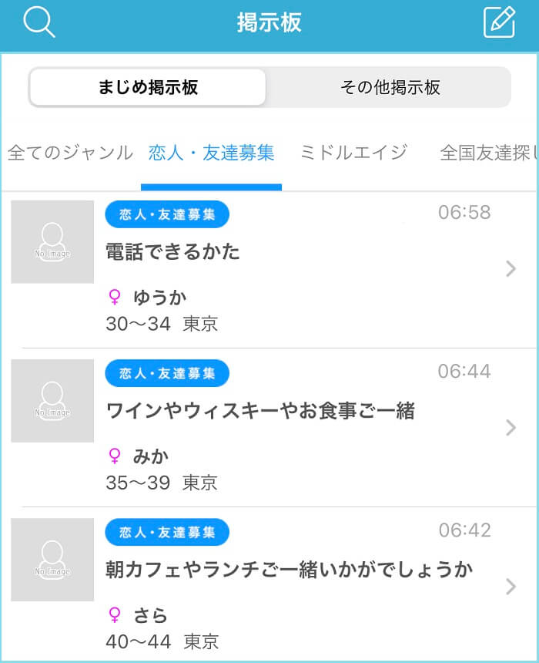Click the female gender icon next to ゆうか
The height and width of the screenshot is (663, 539).
pyautogui.click(x=114, y=296)
